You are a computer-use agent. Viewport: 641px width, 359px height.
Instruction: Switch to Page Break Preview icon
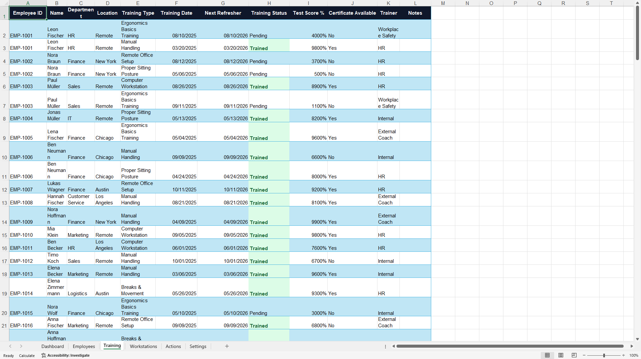coord(574,355)
